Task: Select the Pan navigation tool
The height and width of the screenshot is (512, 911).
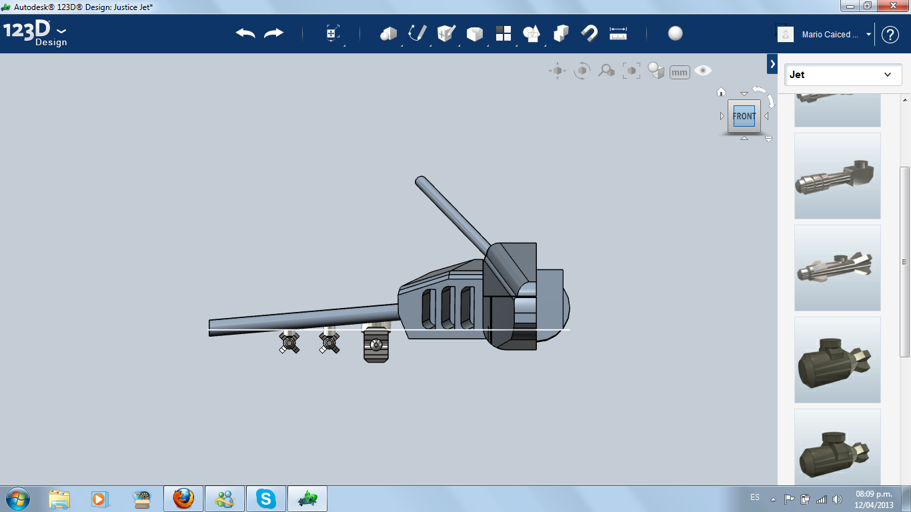Action: point(558,71)
